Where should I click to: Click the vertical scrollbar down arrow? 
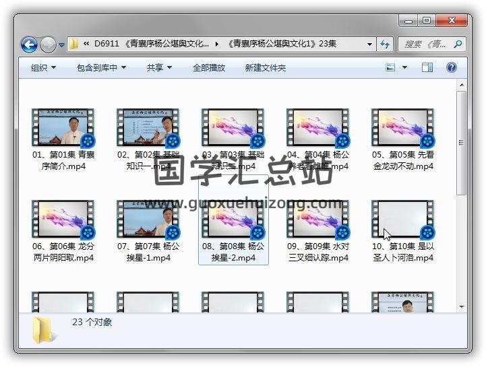pos(461,307)
